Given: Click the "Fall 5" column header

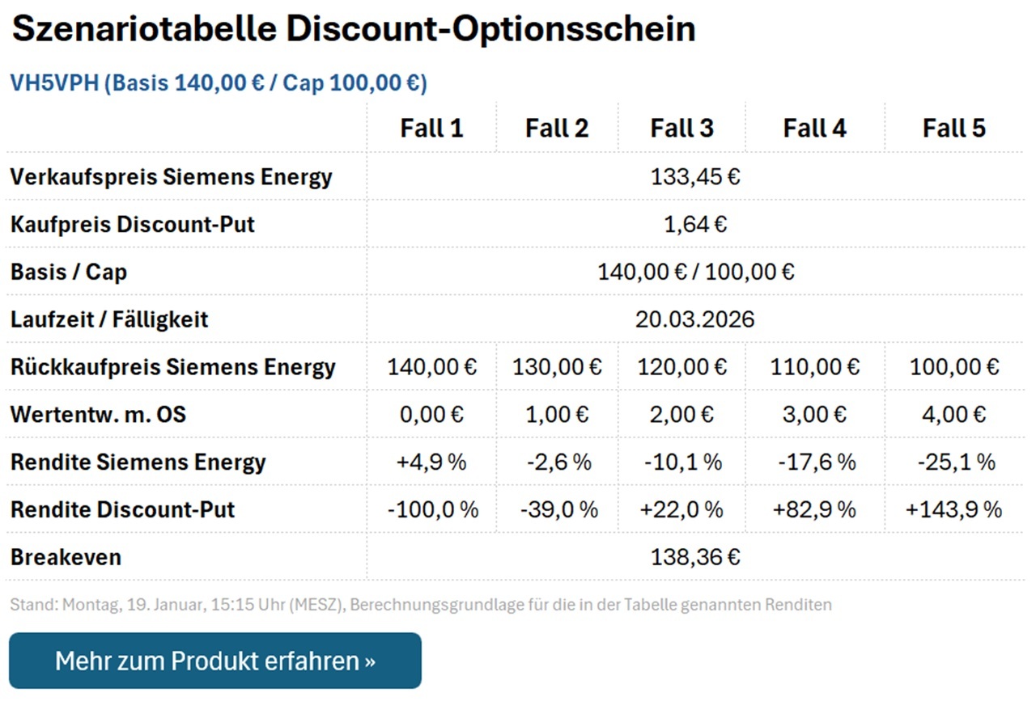Looking at the screenshot, I should click(955, 127).
